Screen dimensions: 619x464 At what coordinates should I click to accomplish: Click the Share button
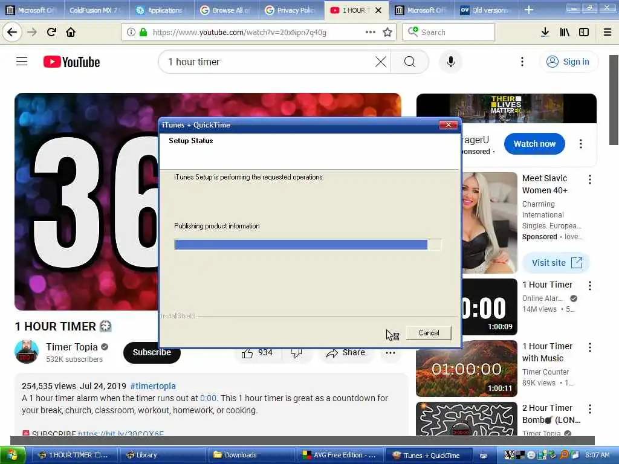coord(346,353)
